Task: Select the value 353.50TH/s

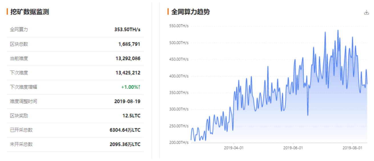Action: (127, 29)
